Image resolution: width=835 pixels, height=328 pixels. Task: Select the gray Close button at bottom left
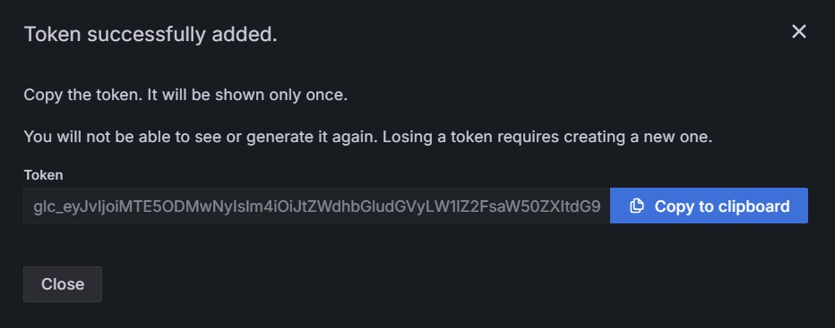[x=63, y=284]
